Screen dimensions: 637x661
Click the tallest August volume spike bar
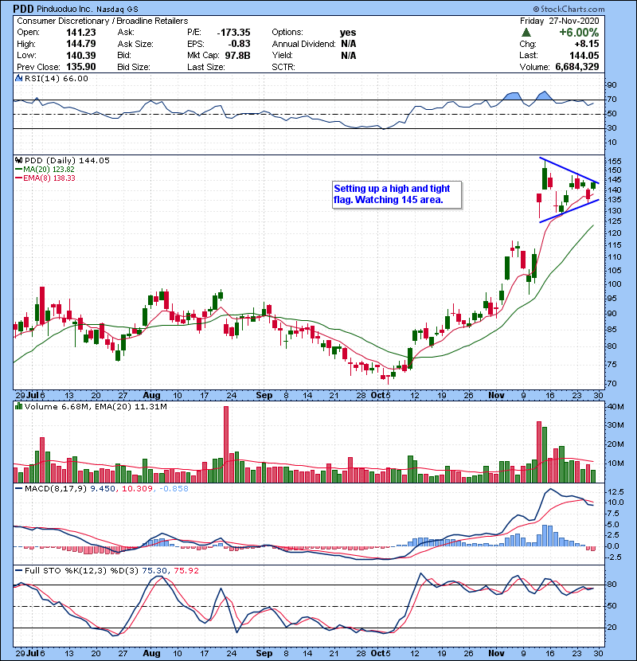click(x=226, y=444)
